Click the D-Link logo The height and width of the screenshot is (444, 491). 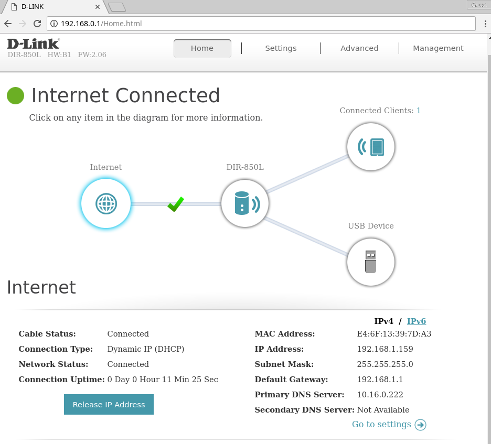[34, 44]
